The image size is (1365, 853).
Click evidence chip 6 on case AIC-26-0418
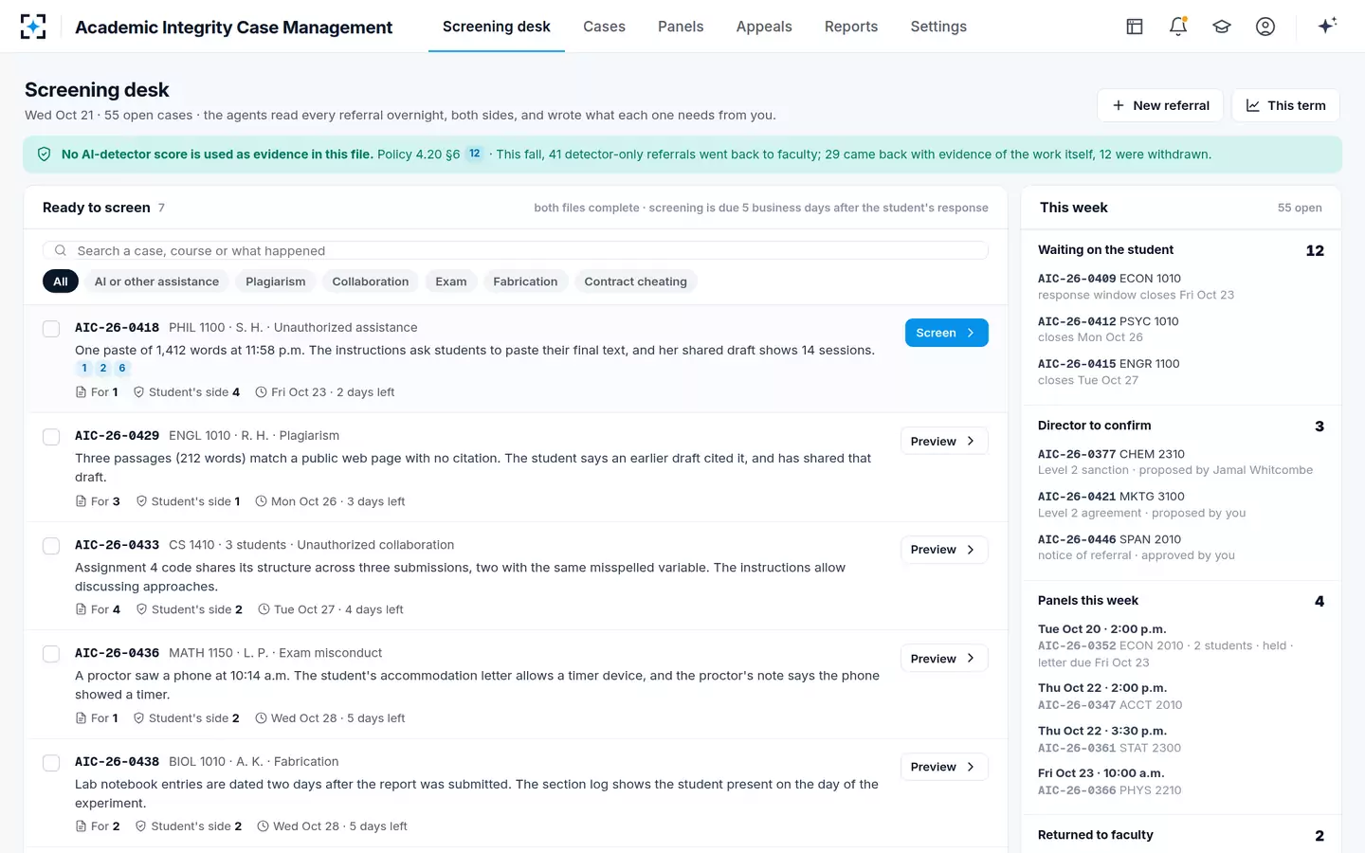(x=122, y=369)
